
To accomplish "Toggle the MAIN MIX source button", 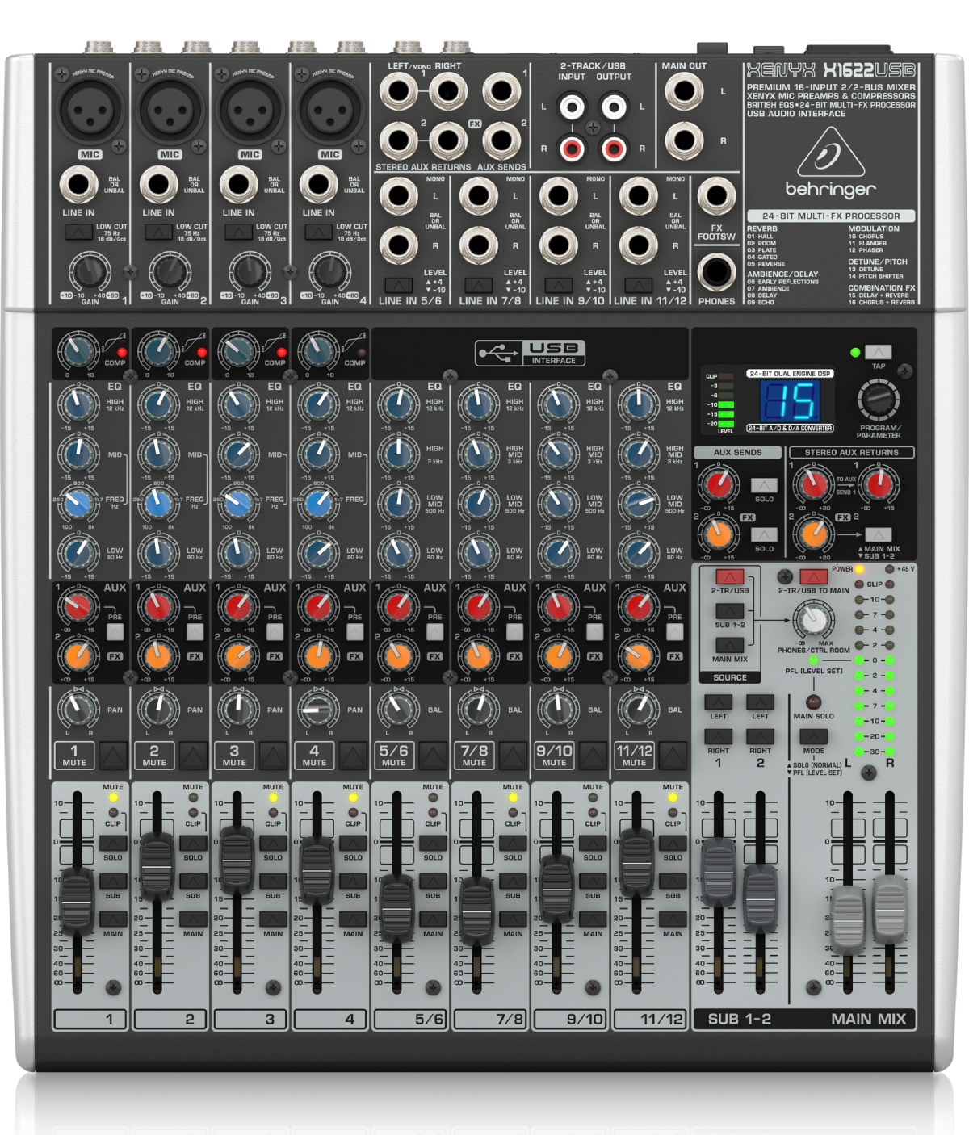I will [729, 645].
